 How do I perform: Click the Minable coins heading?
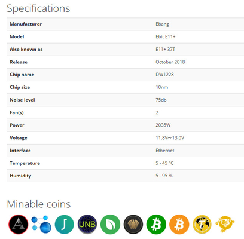[39, 204]
